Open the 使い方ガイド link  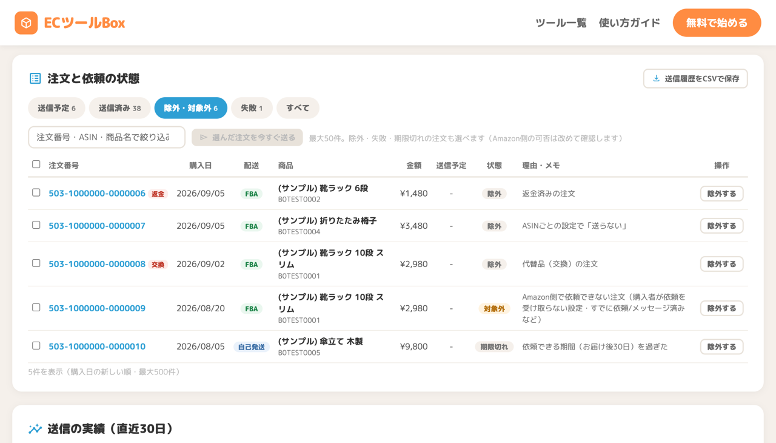[629, 23]
